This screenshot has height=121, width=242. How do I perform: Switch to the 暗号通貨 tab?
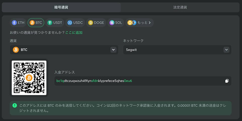(x=61, y=7)
